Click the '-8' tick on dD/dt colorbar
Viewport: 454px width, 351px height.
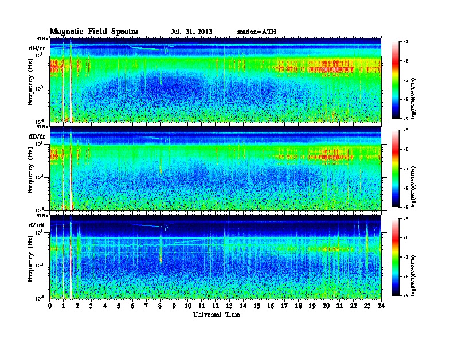406,188
